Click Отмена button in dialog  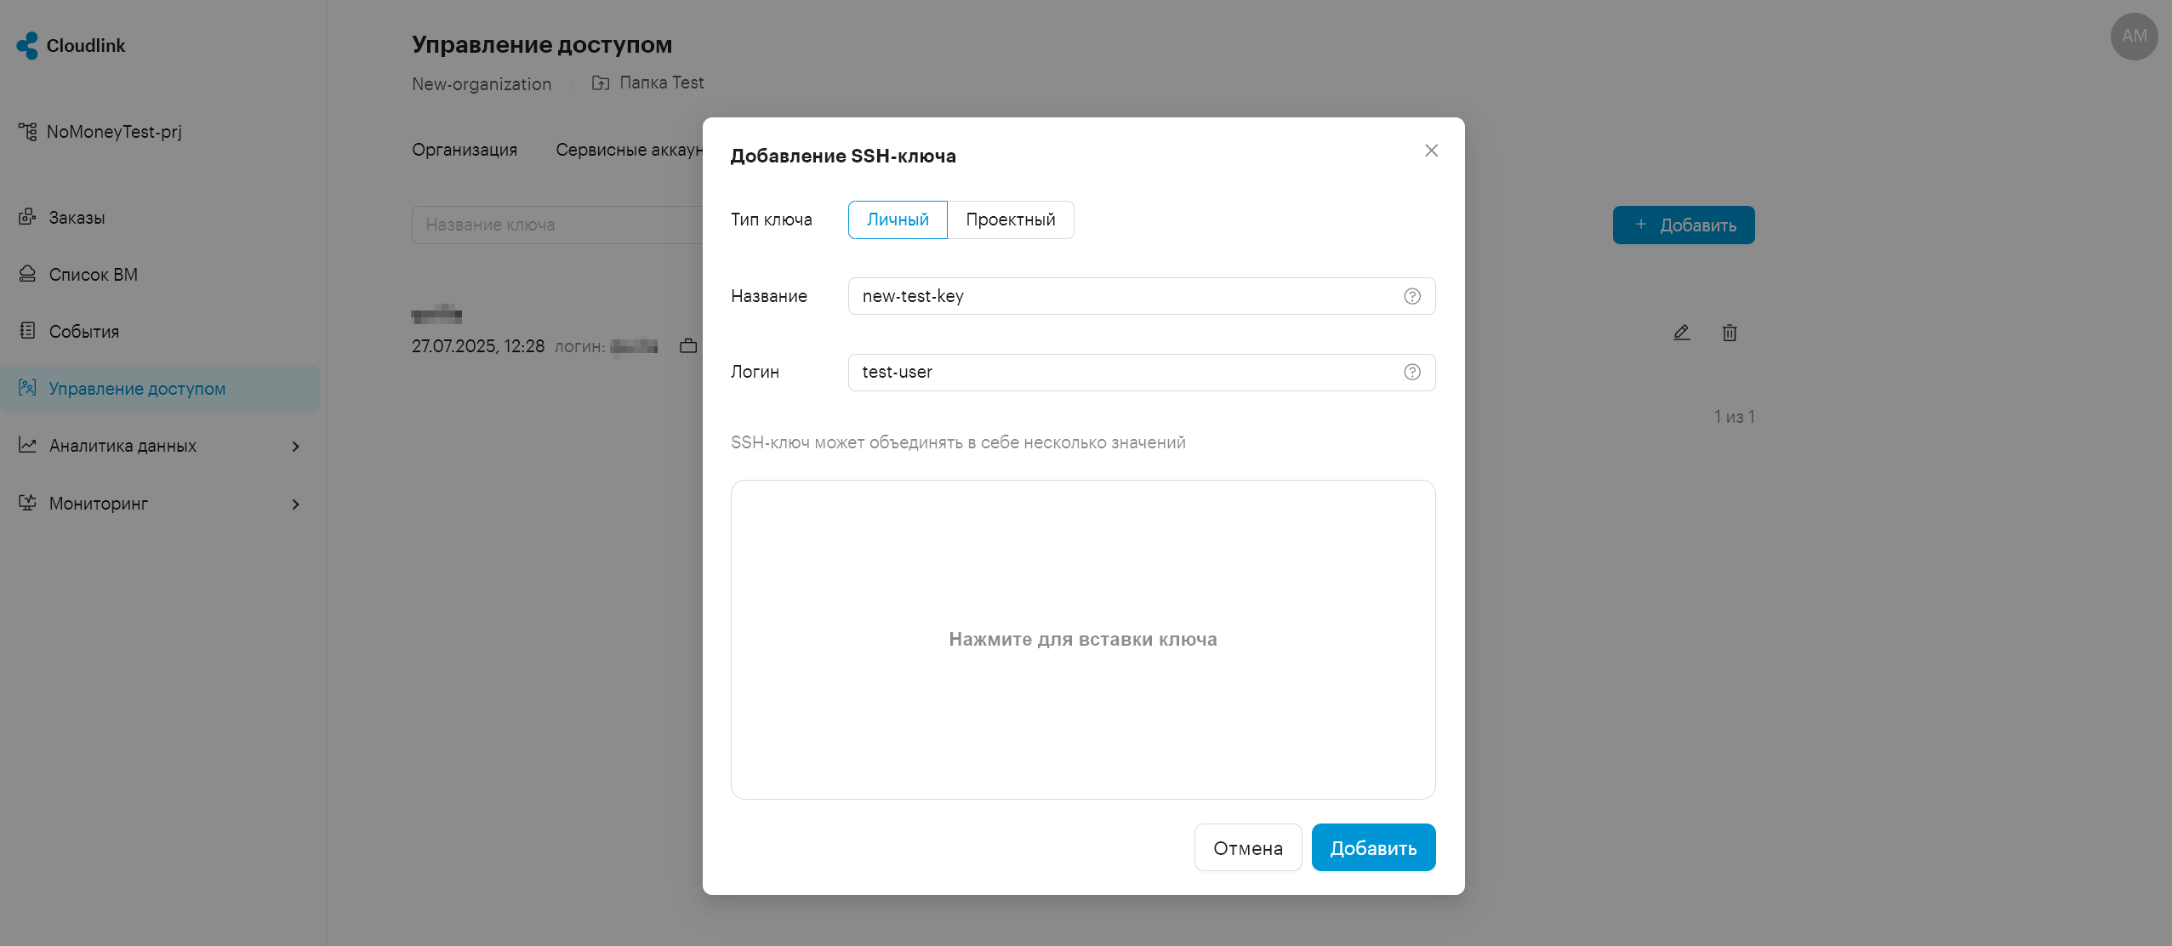tap(1248, 847)
